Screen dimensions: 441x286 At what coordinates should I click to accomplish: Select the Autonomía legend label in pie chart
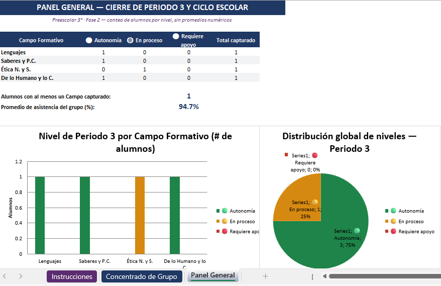tap(411, 211)
